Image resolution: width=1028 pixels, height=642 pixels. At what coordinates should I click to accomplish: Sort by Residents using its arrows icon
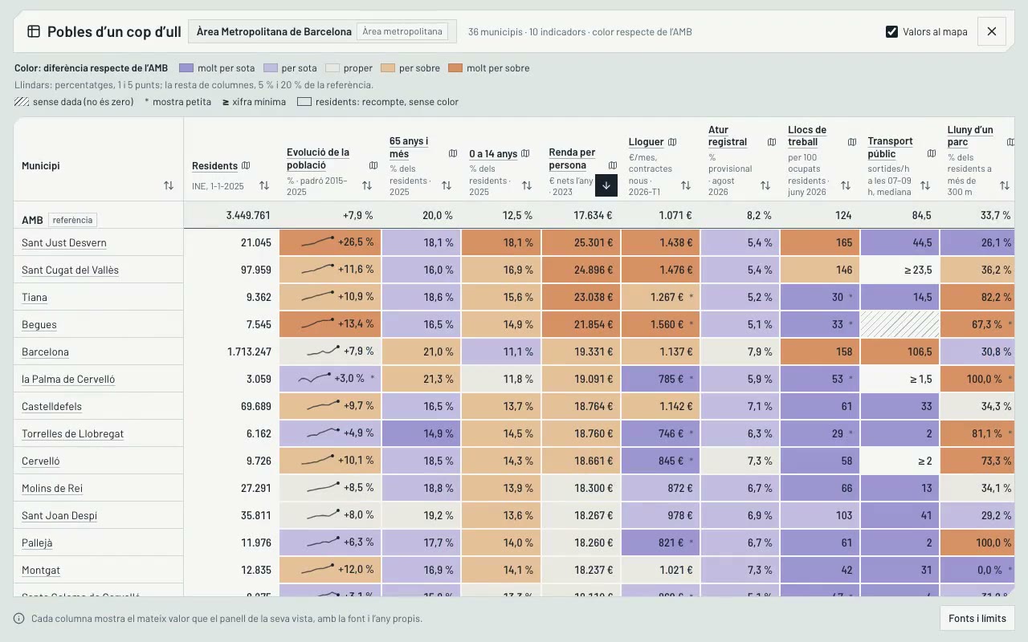[264, 185]
